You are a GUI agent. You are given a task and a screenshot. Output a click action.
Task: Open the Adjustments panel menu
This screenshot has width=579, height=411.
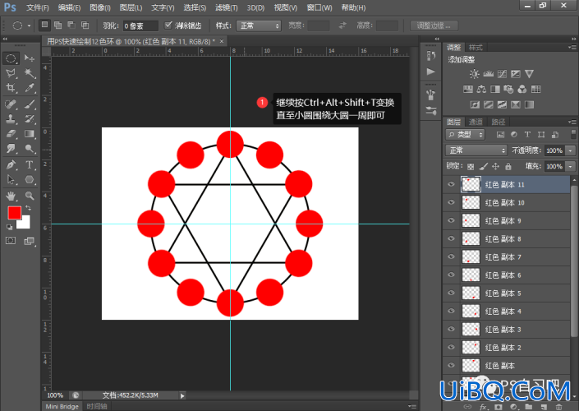572,48
